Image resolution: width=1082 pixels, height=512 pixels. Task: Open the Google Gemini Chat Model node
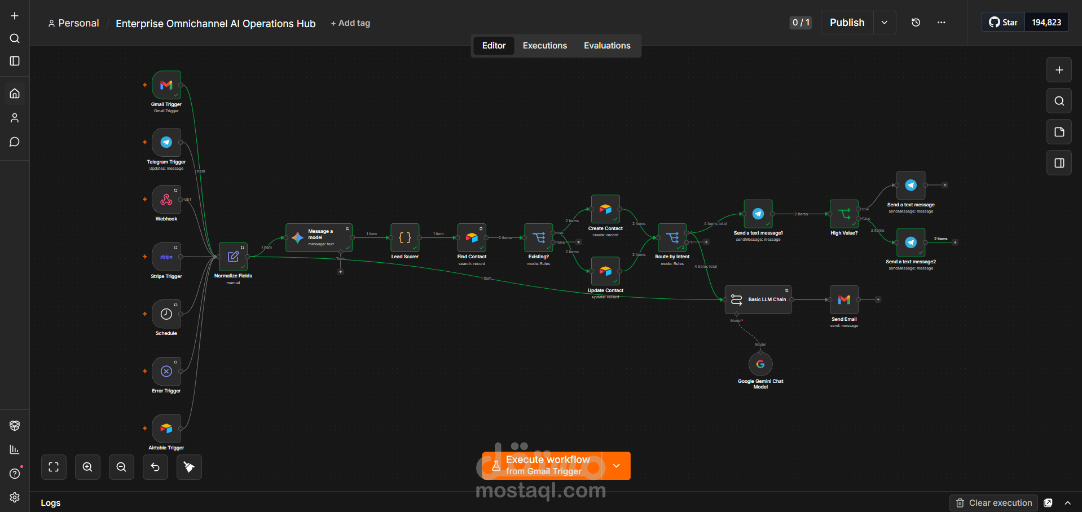point(760,364)
